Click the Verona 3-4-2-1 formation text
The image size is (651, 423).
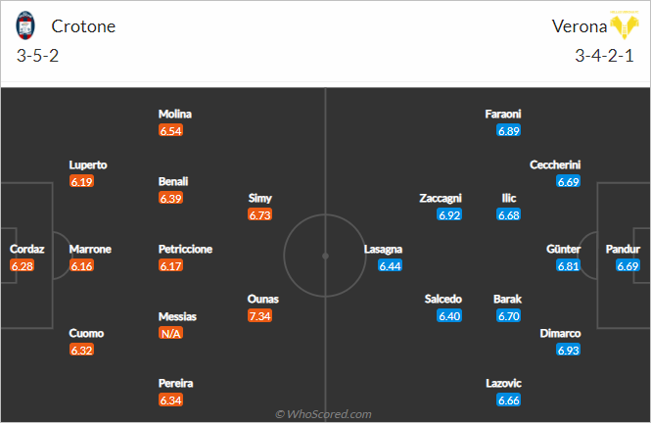pyautogui.click(x=605, y=56)
